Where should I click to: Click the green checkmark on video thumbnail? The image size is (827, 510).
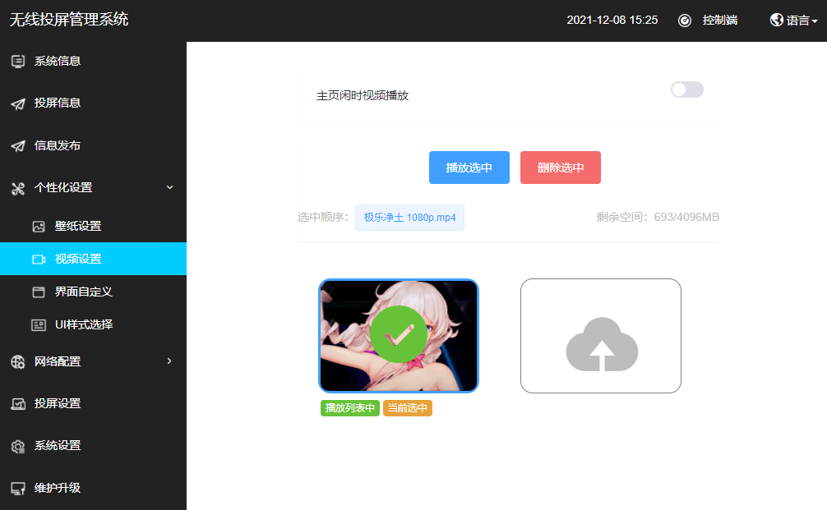pyautogui.click(x=399, y=334)
